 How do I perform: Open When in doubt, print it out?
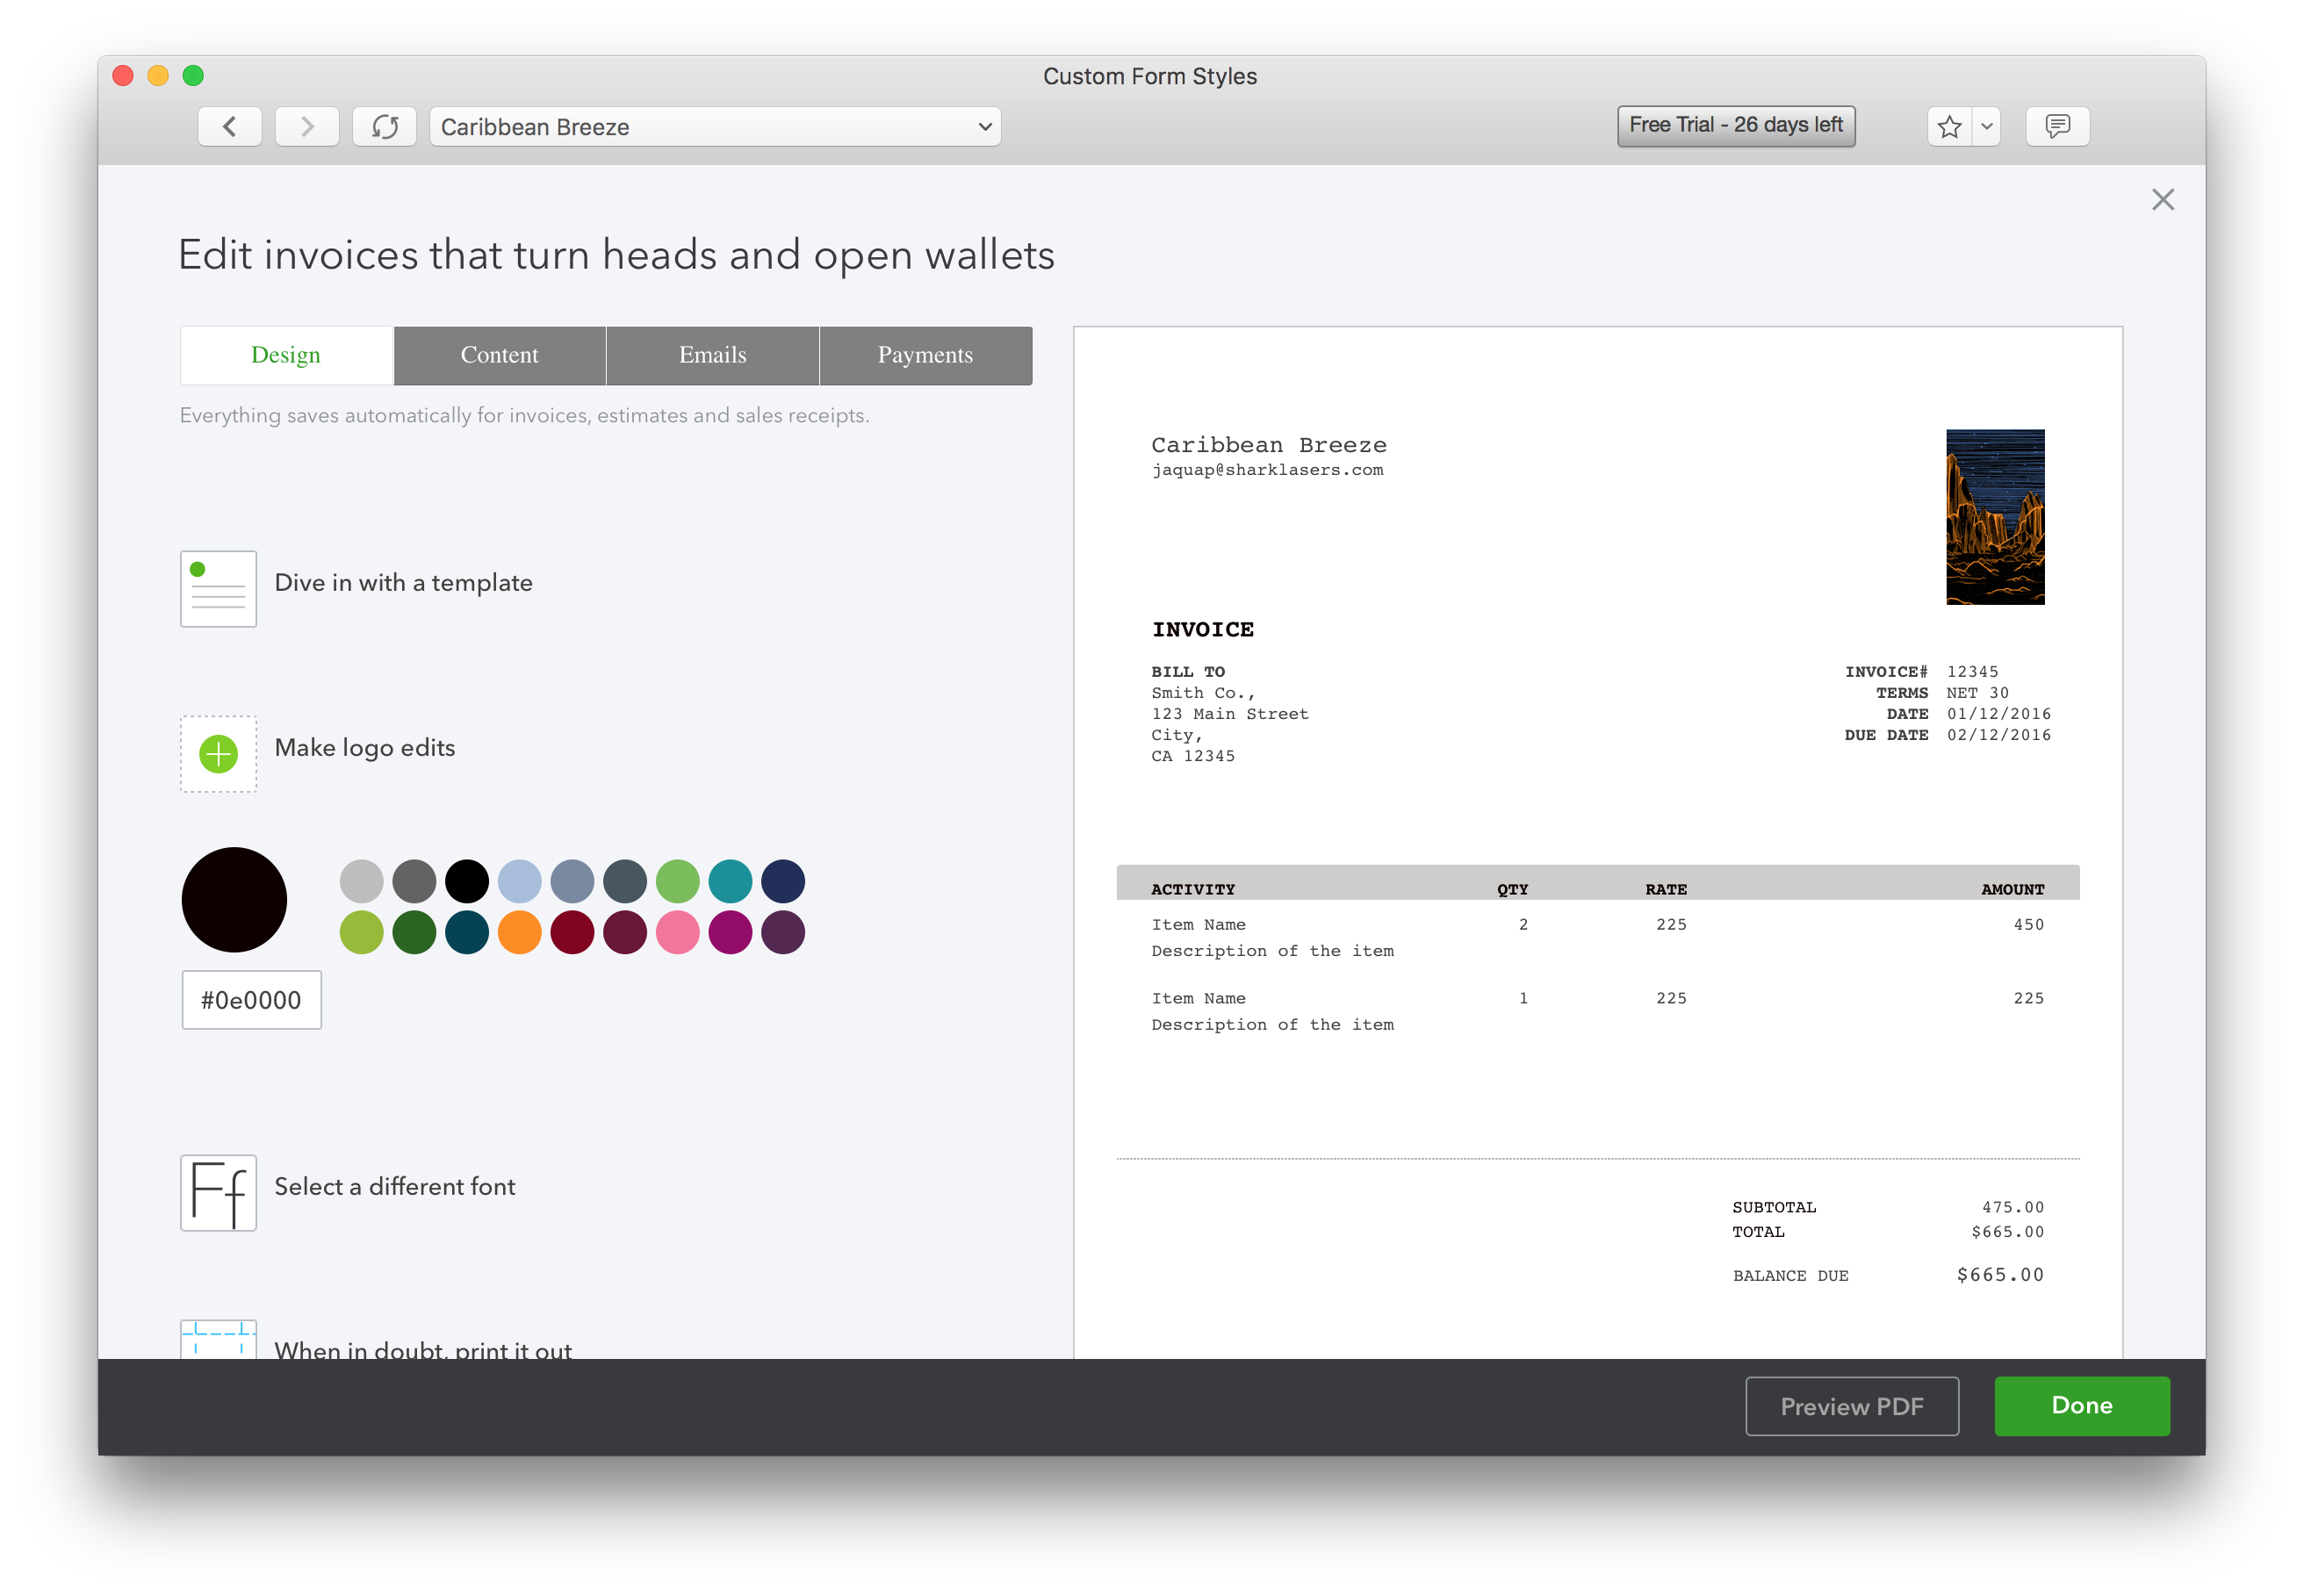[x=423, y=1349]
